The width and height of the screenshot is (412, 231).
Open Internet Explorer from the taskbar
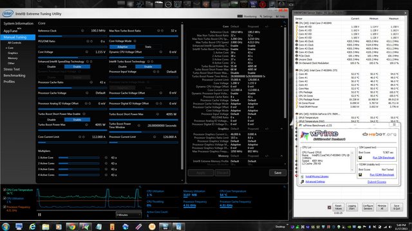click(32, 227)
